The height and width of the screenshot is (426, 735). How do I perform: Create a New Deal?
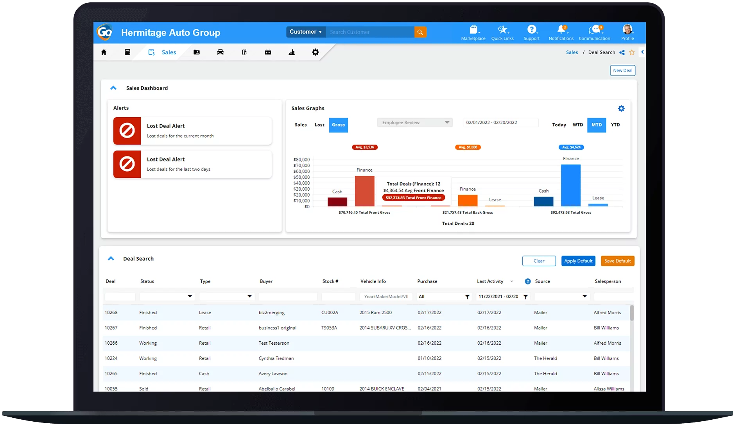(x=622, y=70)
